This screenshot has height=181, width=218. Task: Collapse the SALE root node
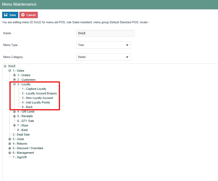[5, 66]
